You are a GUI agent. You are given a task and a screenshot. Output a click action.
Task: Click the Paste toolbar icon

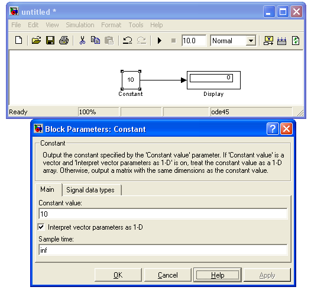109,40
